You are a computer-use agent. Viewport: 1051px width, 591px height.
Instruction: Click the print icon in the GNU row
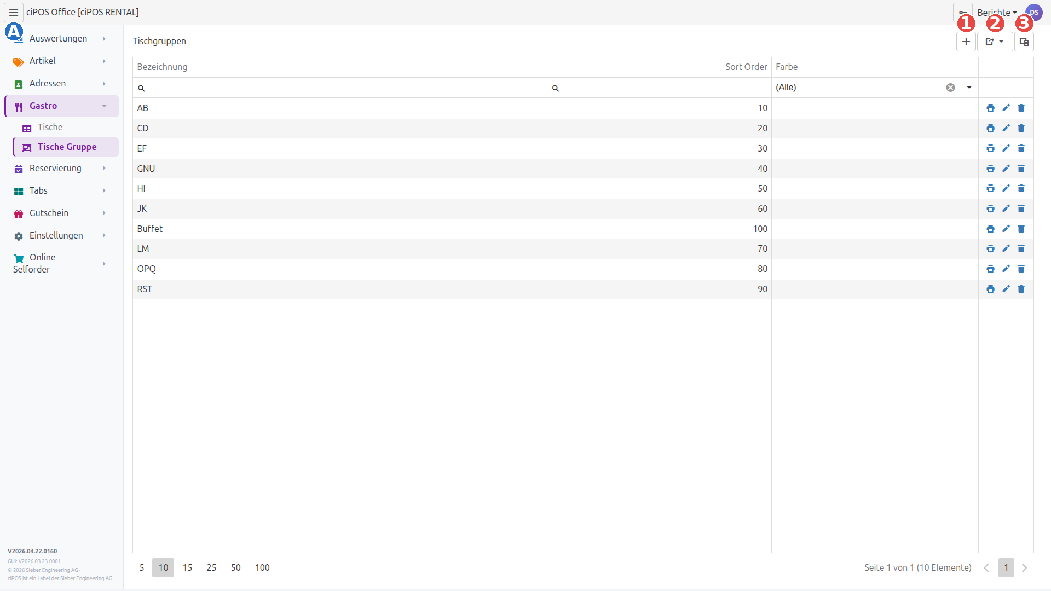click(x=990, y=169)
